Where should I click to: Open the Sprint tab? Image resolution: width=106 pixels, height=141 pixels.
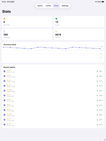(x=40, y=6)
